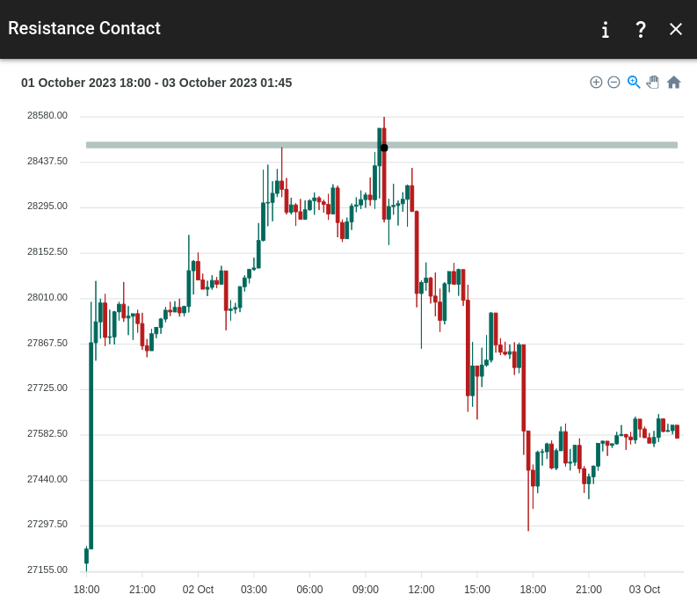
Task: Toggle the selection zoom magnifier tool
Action: coord(634,83)
